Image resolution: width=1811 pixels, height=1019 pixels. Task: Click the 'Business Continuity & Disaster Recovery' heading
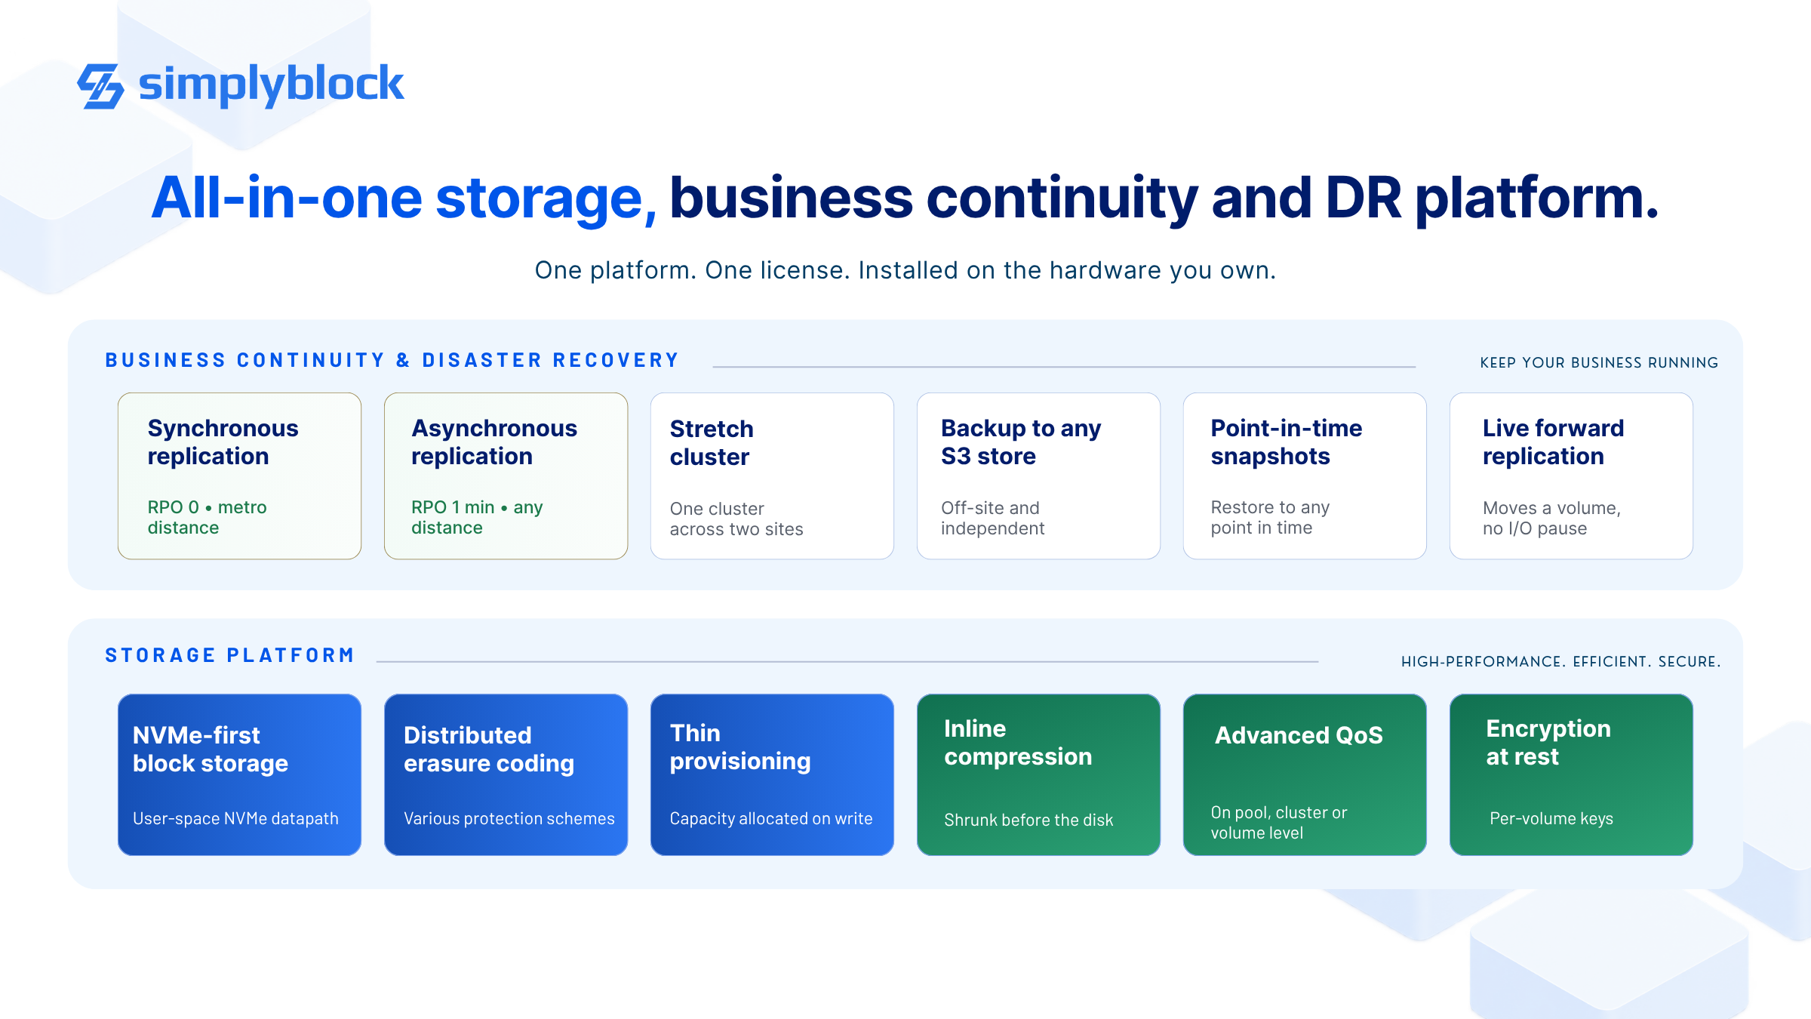[x=392, y=361]
